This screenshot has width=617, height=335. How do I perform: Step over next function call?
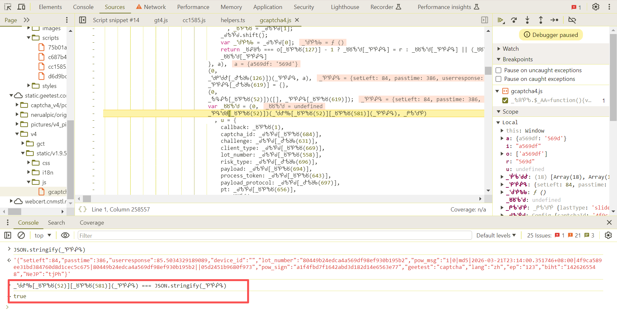(x=514, y=20)
